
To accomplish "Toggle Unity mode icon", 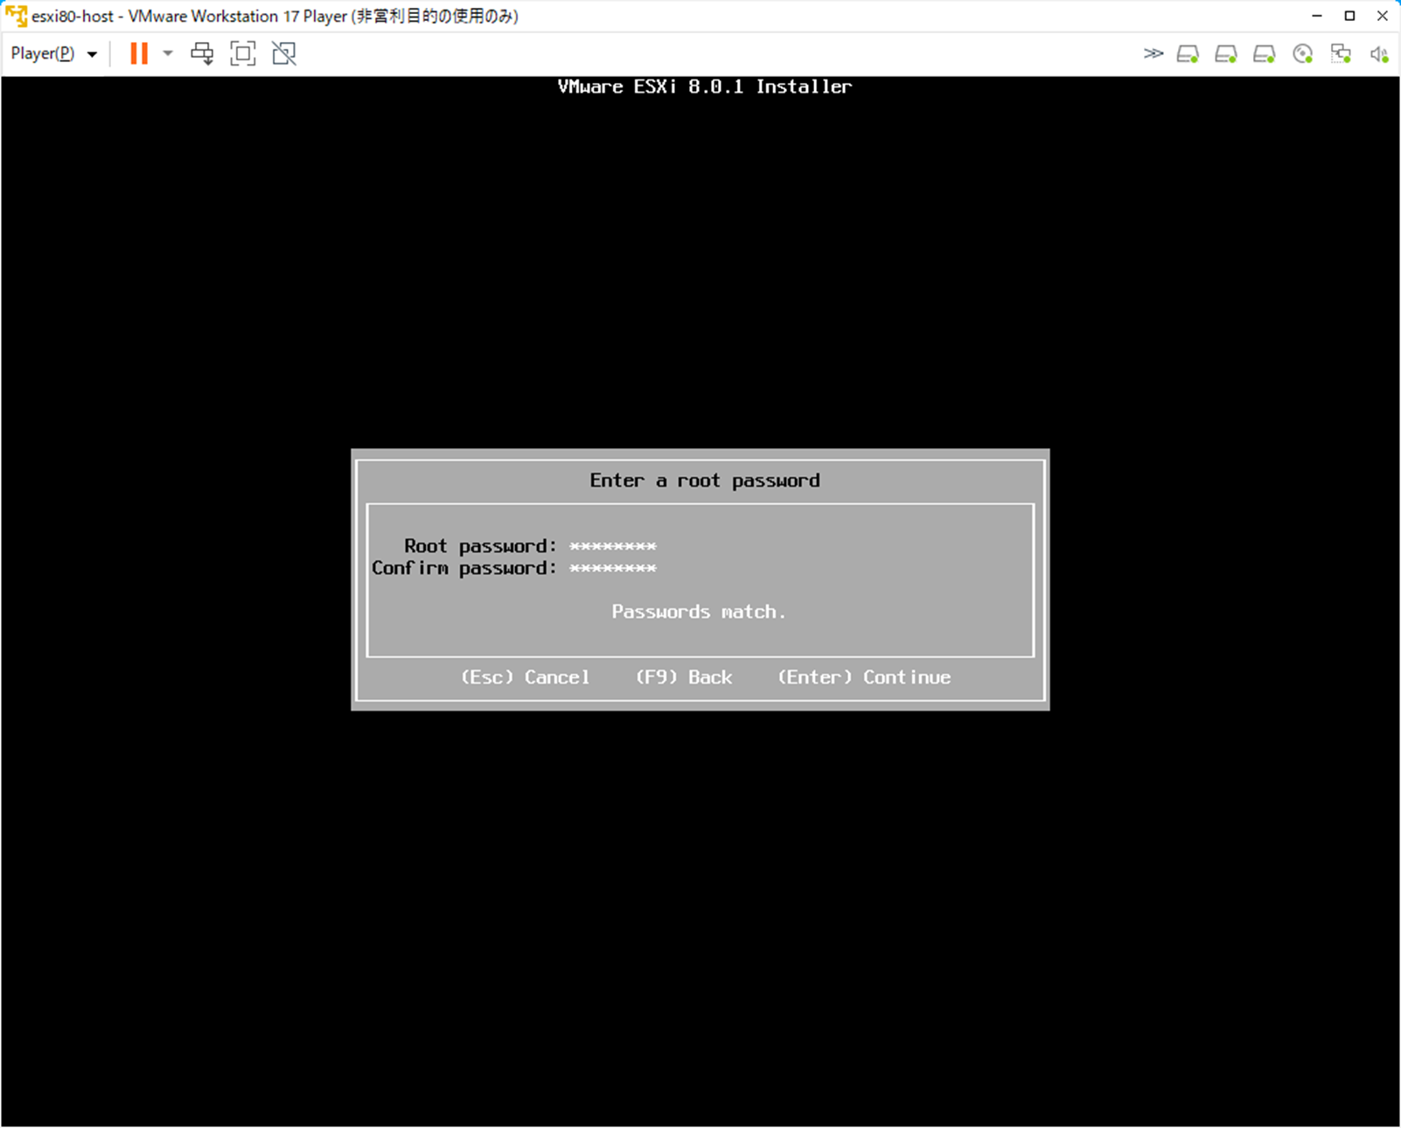I will click(x=284, y=53).
